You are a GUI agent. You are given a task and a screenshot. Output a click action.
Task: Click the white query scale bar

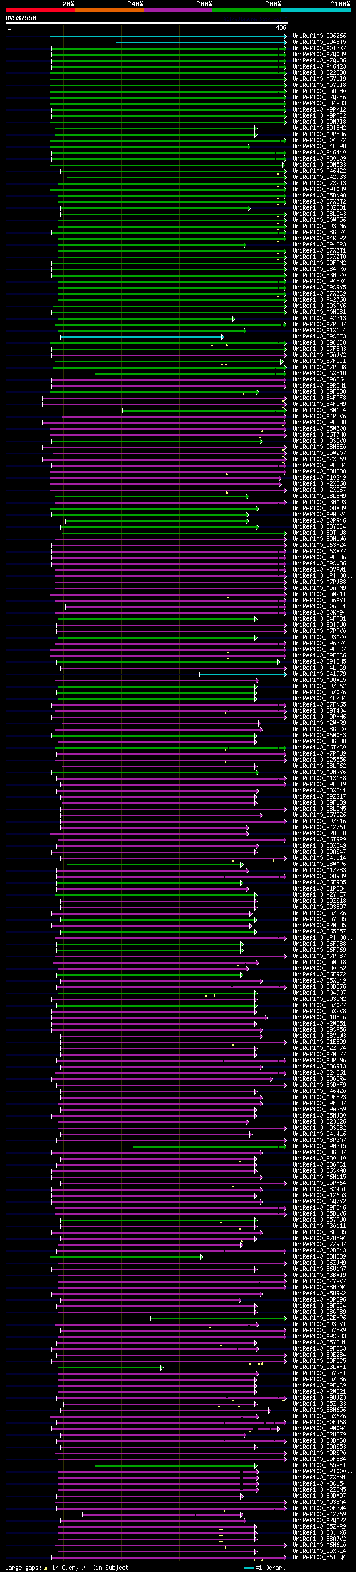pos(146,23)
